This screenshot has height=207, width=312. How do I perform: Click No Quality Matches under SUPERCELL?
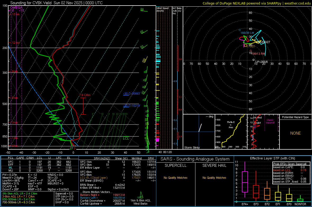tap(176, 178)
